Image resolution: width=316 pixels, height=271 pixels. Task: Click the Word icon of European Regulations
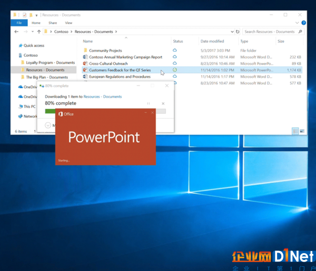(x=85, y=76)
